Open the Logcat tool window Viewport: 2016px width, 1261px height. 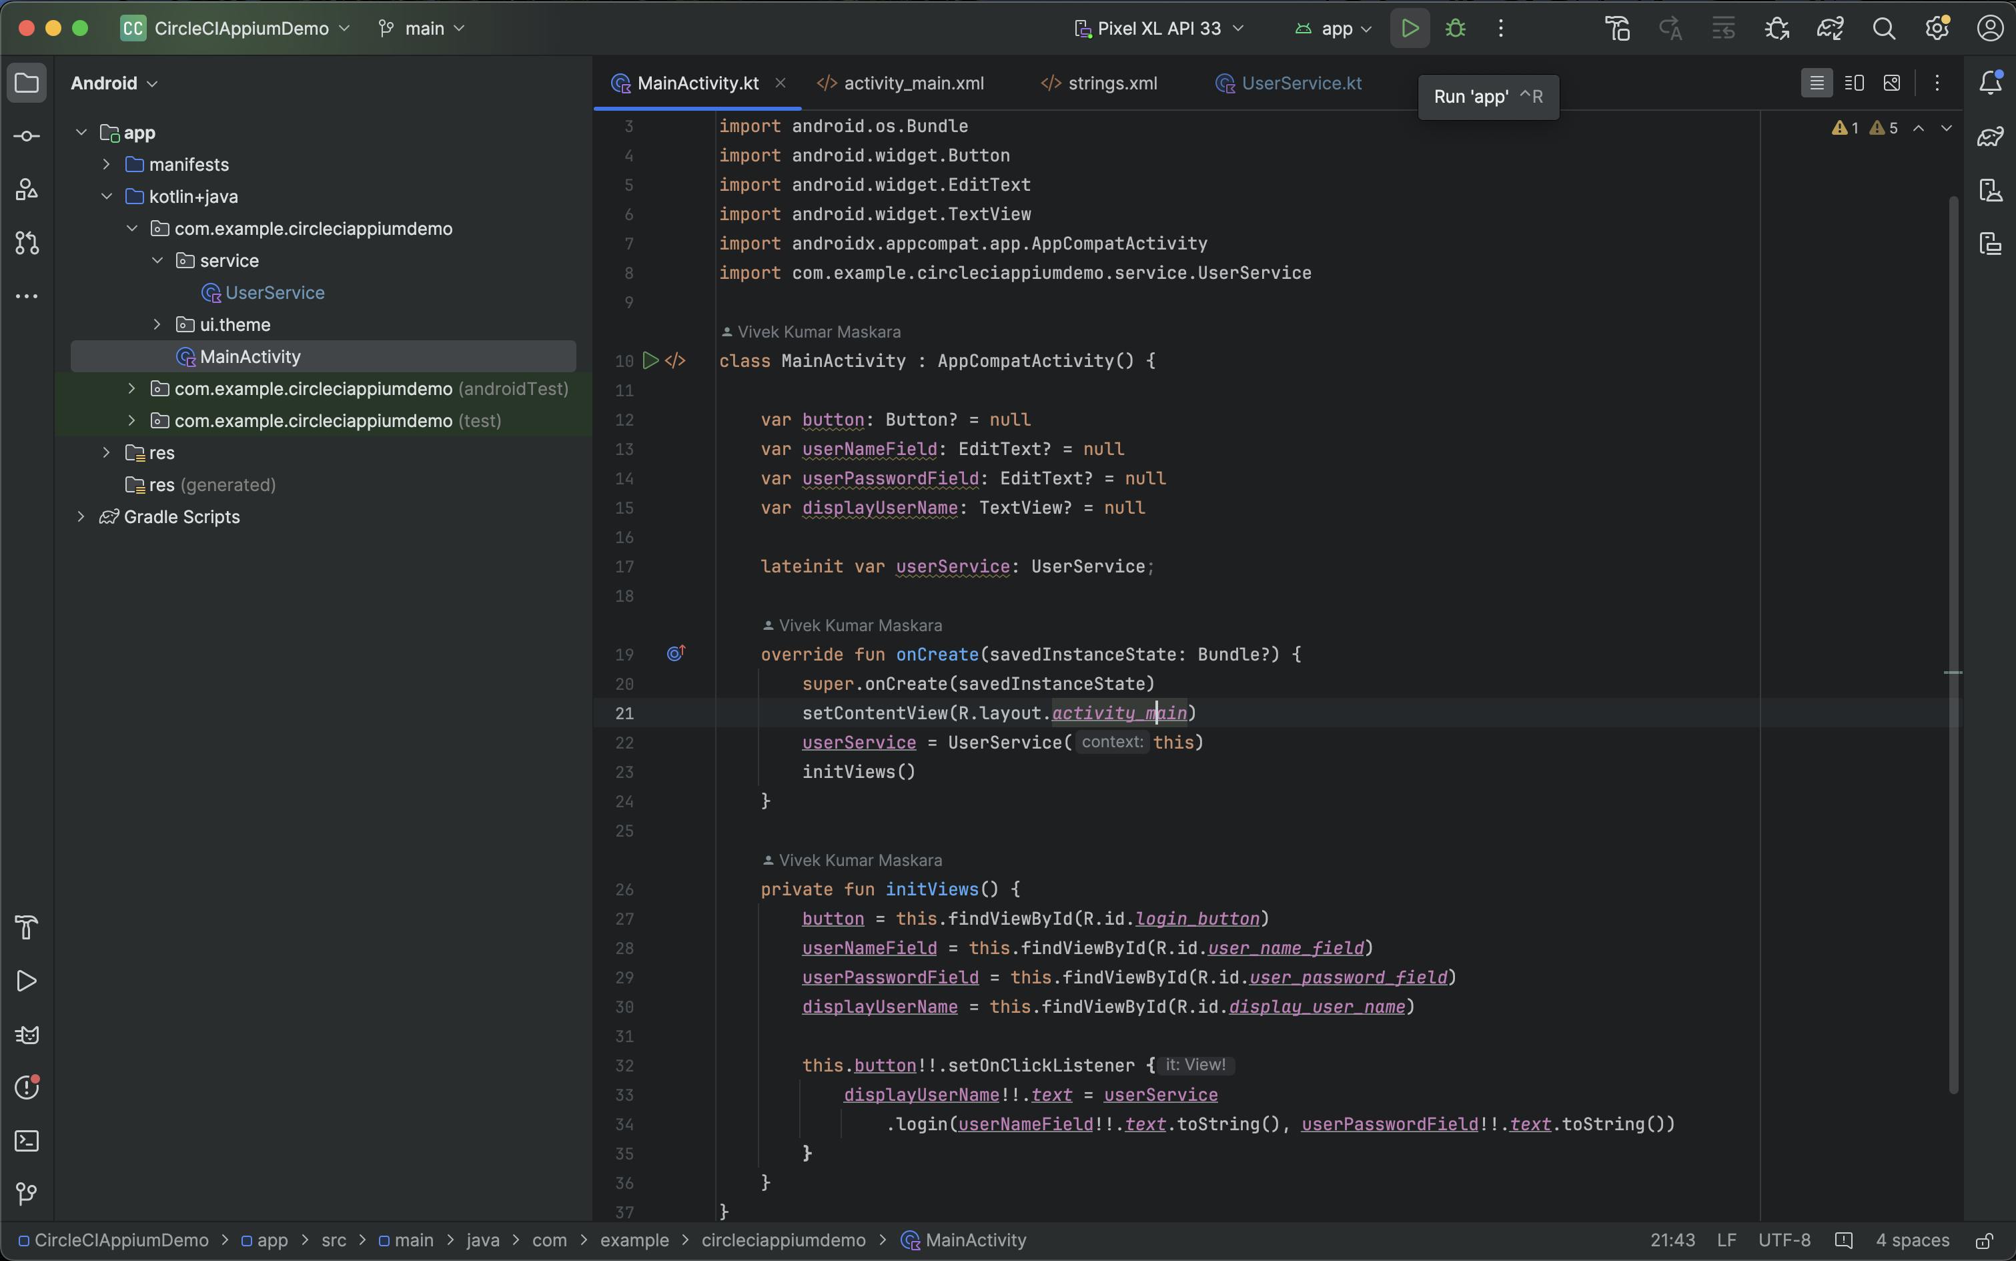point(27,1034)
